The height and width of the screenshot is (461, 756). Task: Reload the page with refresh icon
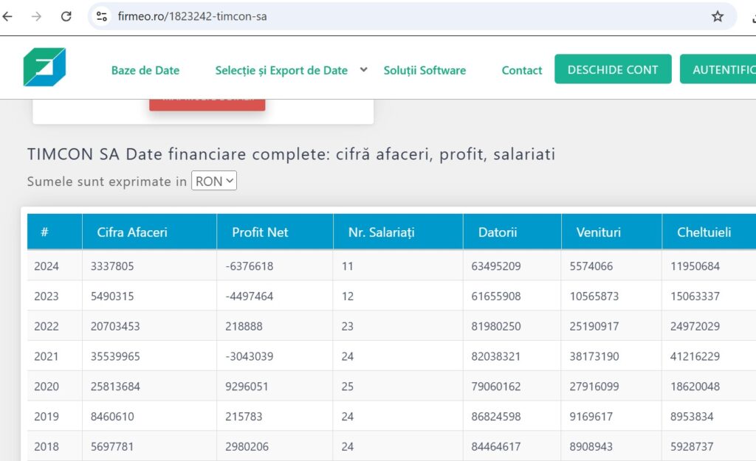click(66, 16)
